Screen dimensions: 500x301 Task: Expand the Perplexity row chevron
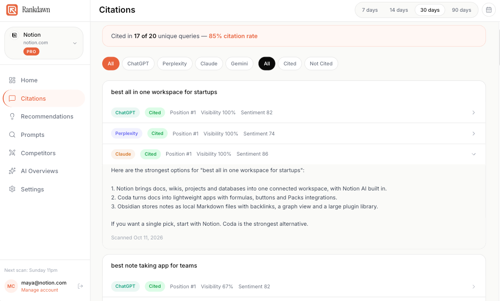474,134
